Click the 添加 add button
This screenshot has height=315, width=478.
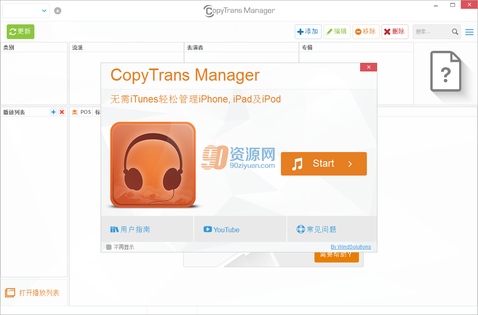[x=308, y=32]
